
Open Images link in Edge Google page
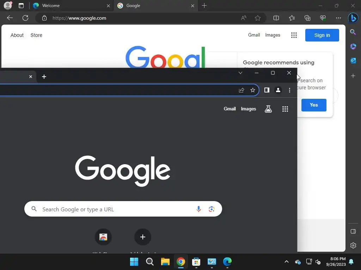pyautogui.click(x=273, y=35)
